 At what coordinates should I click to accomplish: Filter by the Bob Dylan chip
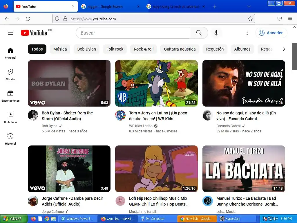click(x=86, y=49)
